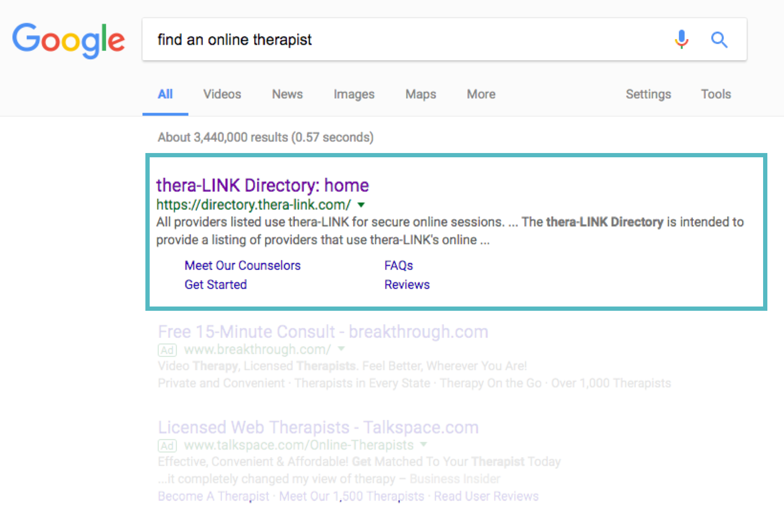Click the blue magnifying glass search icon
This screenshot has width=784, height=508.
(719, 39)
